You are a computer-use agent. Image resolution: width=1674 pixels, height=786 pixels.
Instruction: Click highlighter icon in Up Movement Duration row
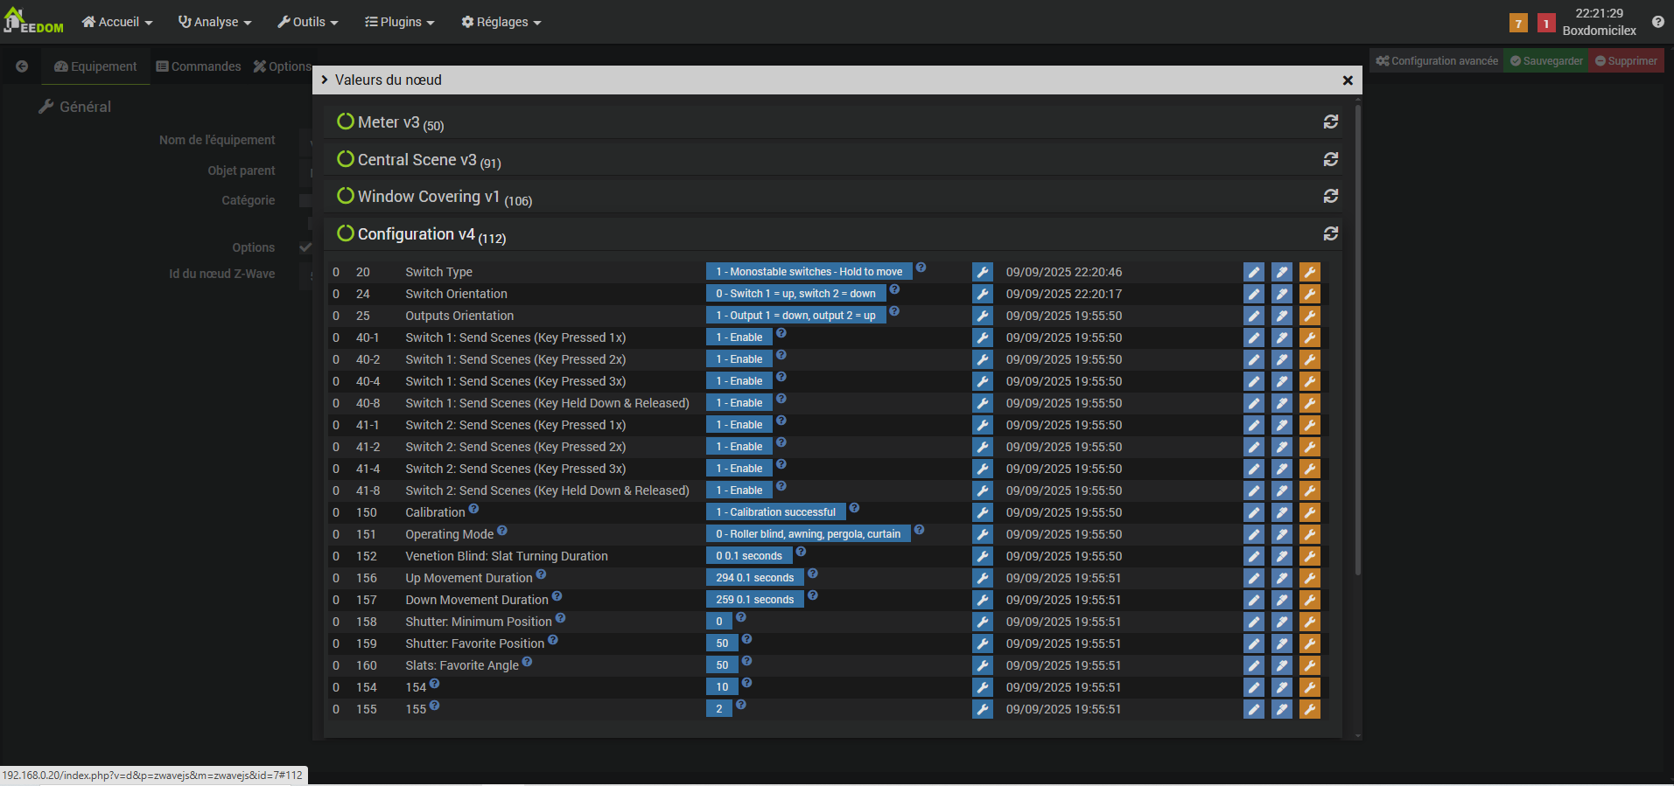(x=1281, y=578)
